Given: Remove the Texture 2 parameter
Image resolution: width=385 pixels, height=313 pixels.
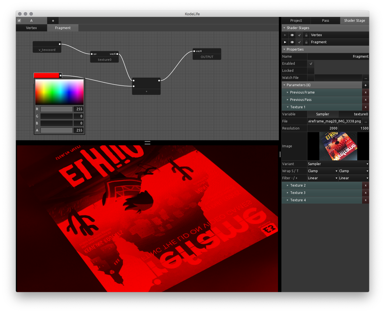Looking at the screenshot, I should coord(365,185).
